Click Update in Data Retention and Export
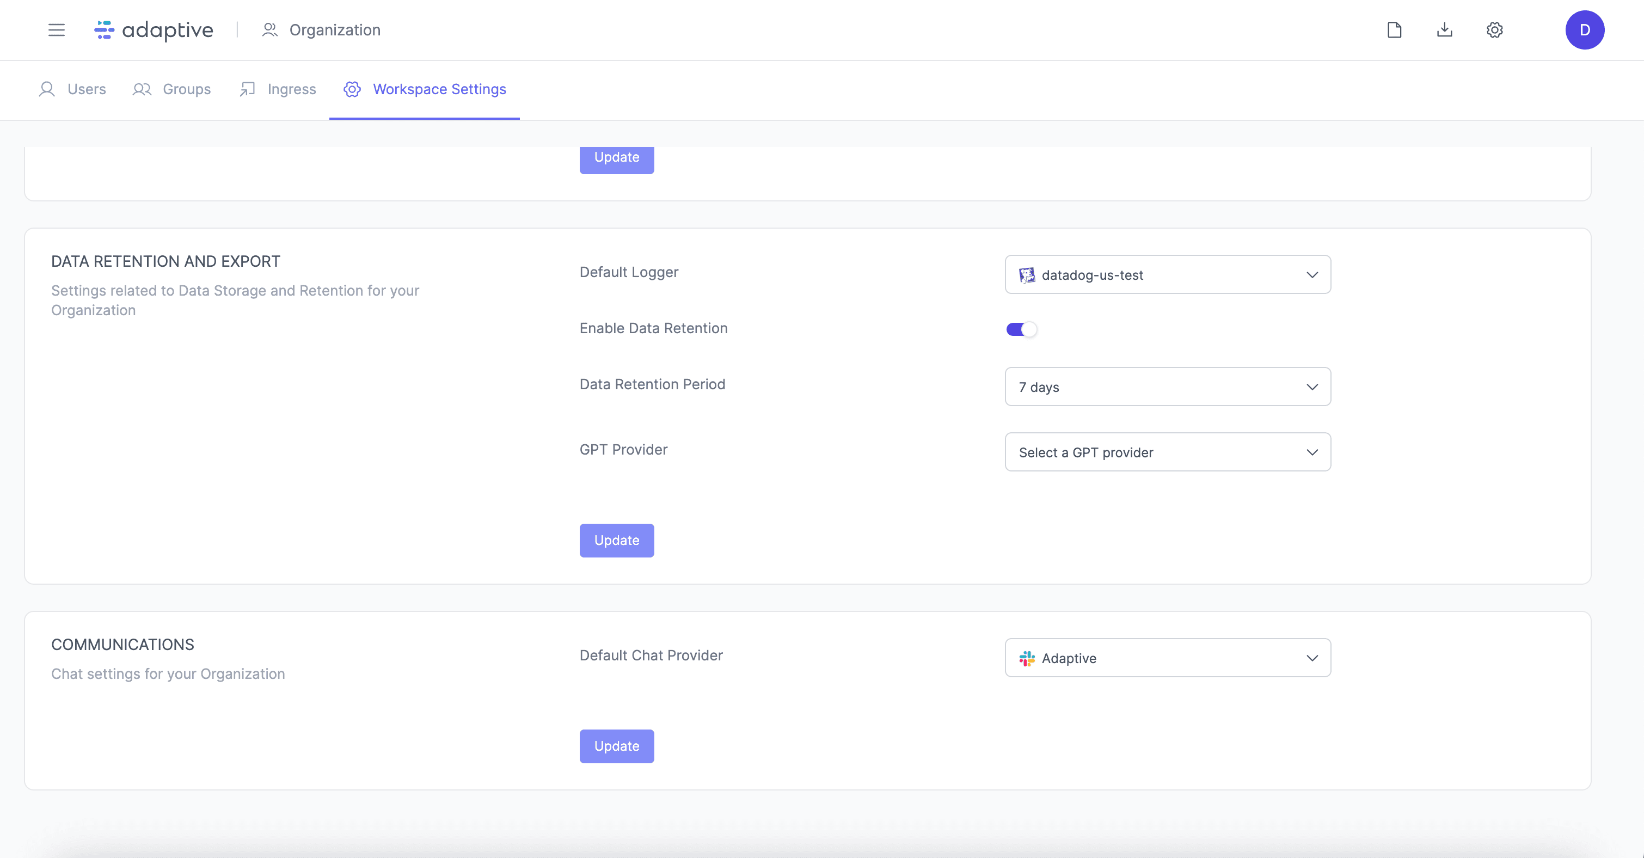Viewport: 1644px width, 858px height. (x=616, y=541)
